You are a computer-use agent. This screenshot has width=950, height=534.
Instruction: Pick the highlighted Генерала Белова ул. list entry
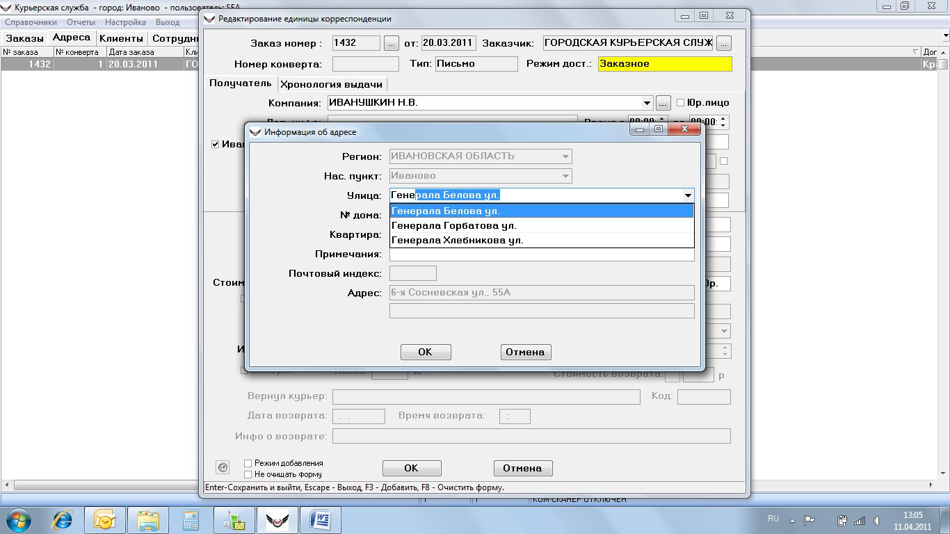click(542, 211)
